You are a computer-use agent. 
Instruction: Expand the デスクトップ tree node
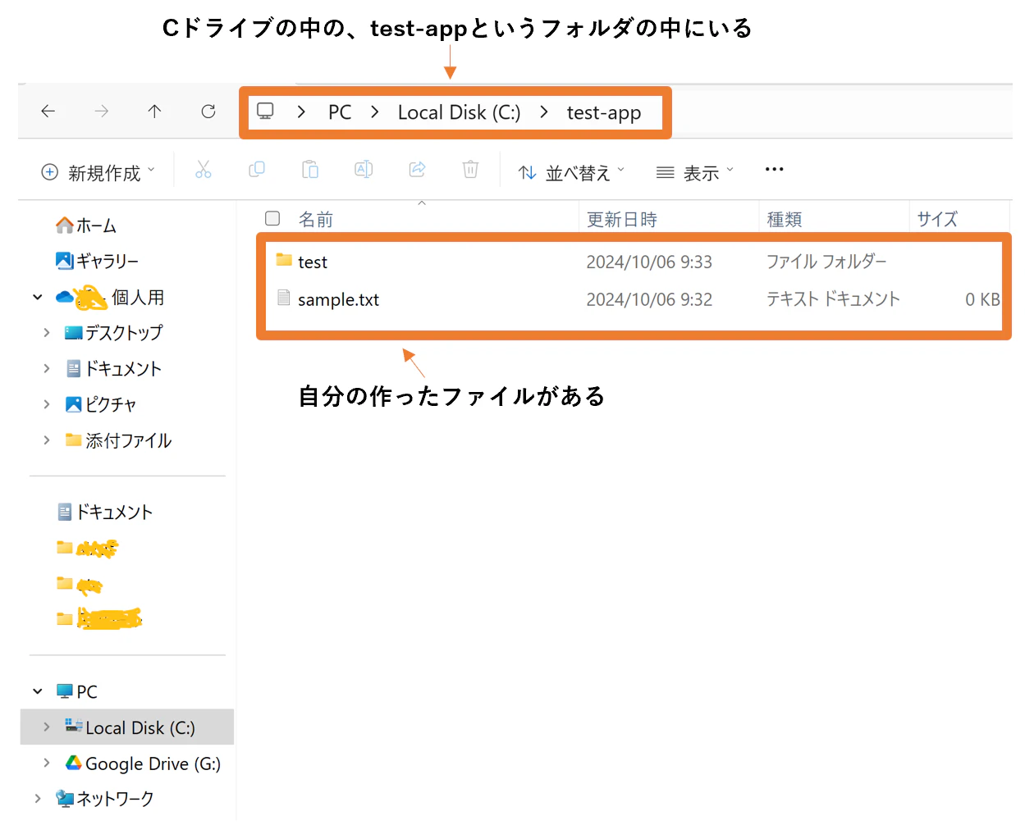[x=47, y=332]
